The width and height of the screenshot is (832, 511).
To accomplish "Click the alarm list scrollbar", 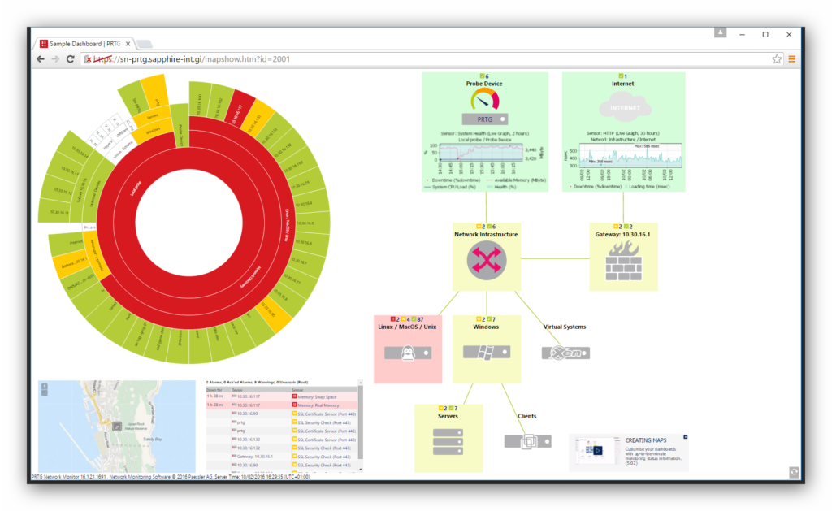I will tap(361, 422).
